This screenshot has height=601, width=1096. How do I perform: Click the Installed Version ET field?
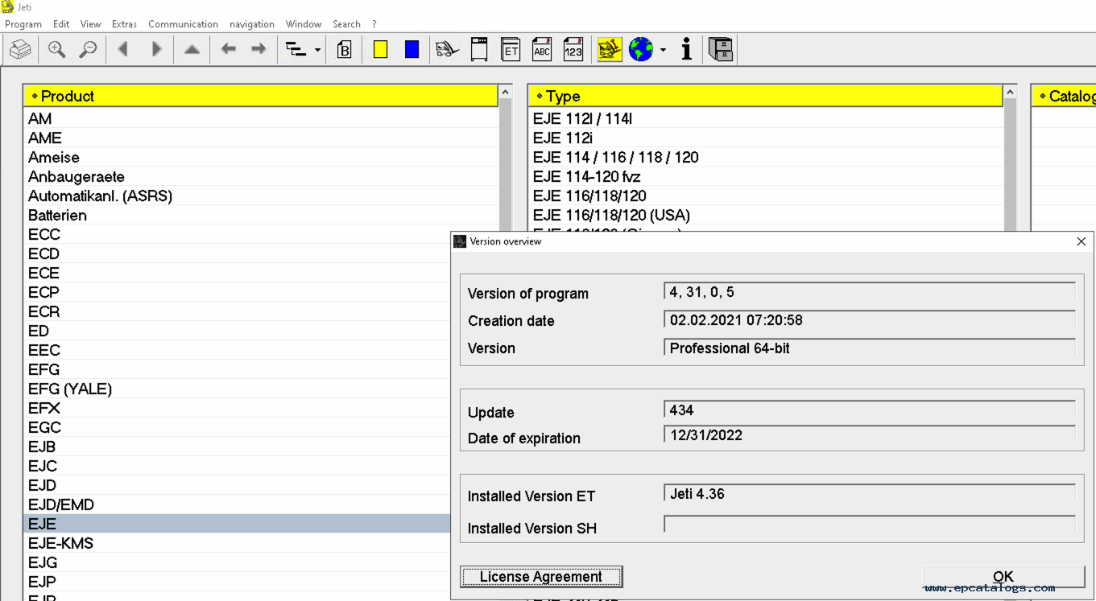pos(870,494)
